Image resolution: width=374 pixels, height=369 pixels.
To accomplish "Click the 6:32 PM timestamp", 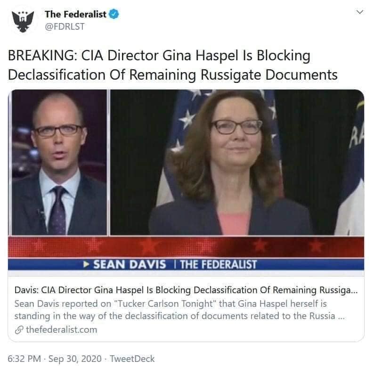I will tap(24, 359).
